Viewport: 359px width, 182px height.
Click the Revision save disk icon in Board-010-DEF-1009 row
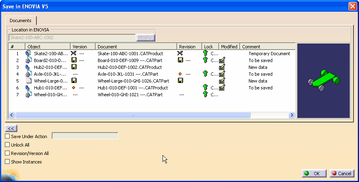tap(180, 60)
